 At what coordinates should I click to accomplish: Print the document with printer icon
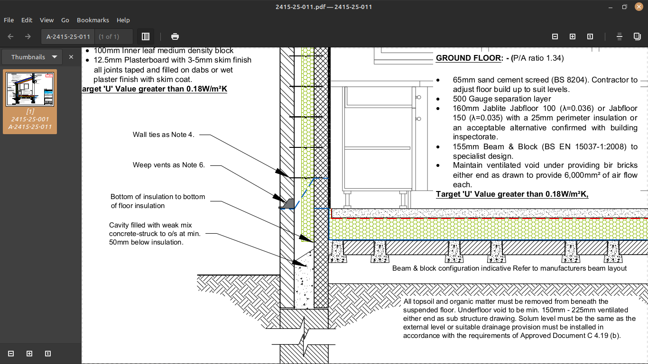175,36
